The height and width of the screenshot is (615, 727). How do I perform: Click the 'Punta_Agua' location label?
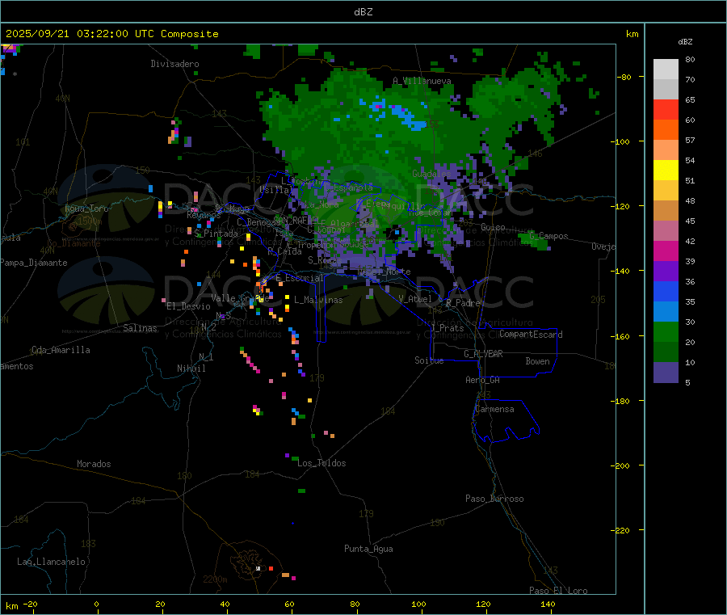coord(368,549)
